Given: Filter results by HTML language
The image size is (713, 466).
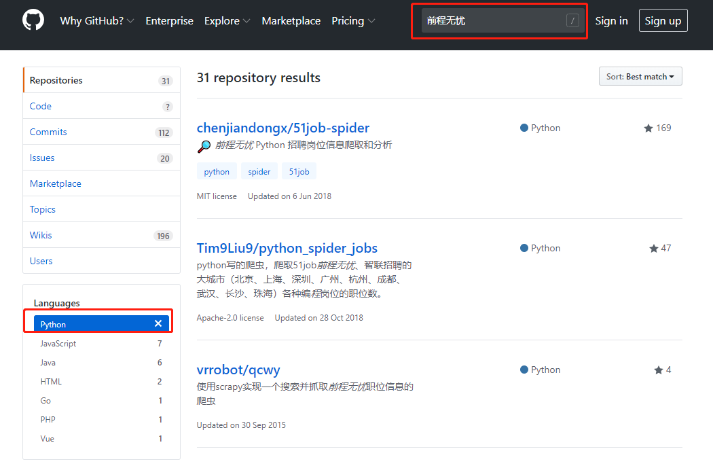Looking at the screenshot, I should click(101, 382).
